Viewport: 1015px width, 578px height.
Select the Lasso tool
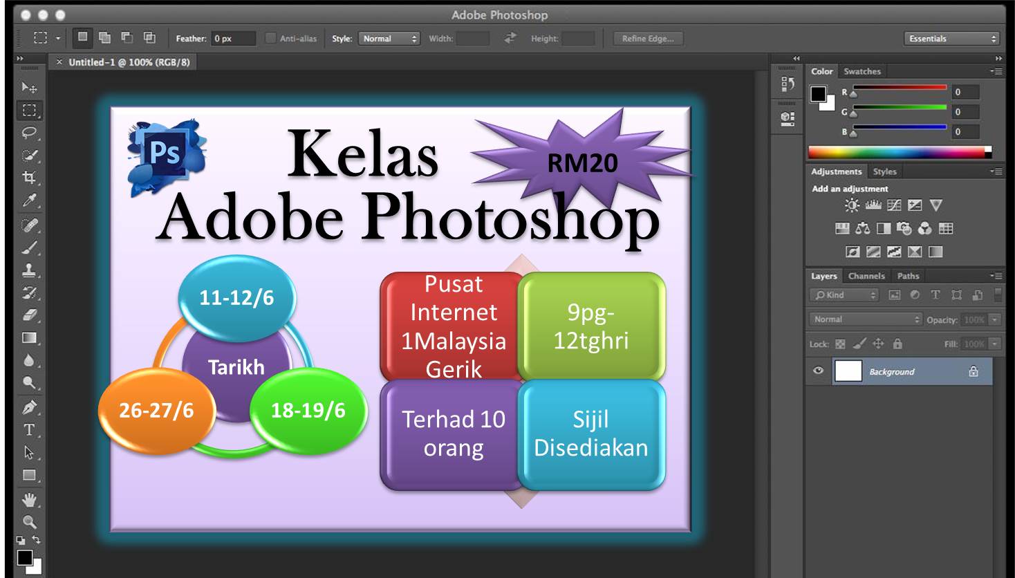click(29, 132)
